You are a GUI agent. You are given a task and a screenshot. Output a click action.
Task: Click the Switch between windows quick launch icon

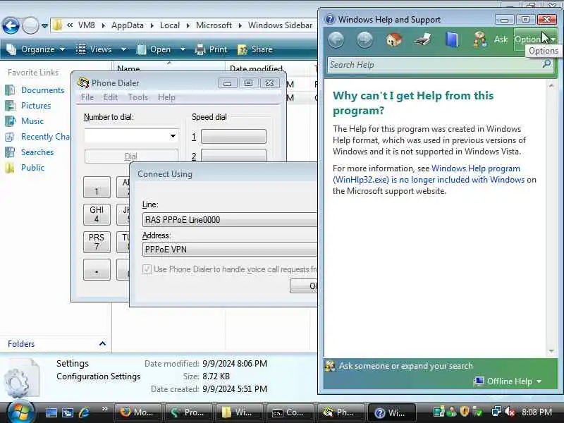[x=68, y=412]
